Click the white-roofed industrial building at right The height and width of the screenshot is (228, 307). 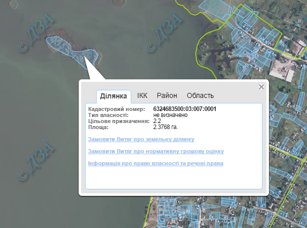[287, 75]
